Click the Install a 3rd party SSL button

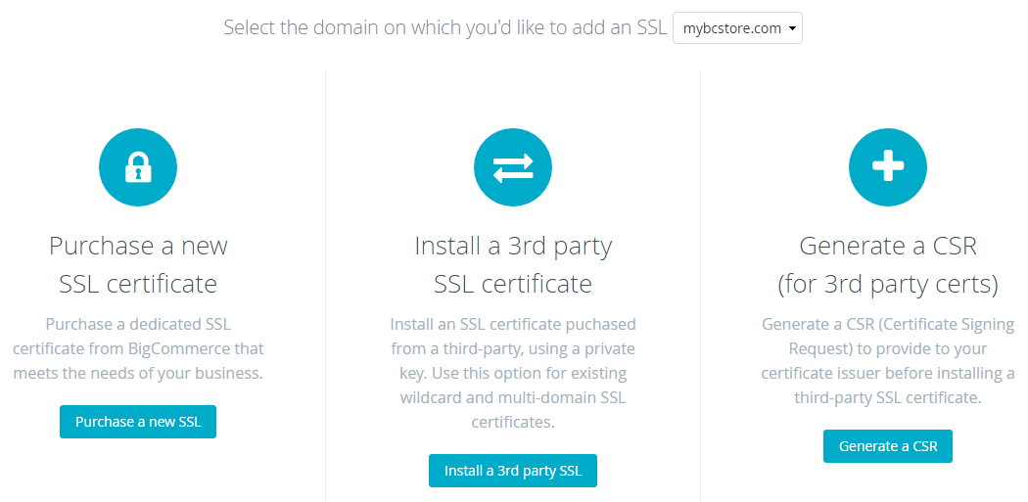tap(513, 471)
